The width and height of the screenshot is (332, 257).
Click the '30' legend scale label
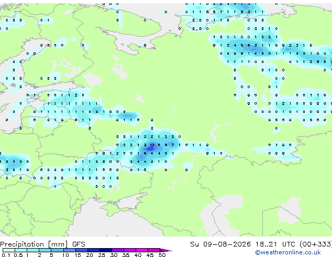click(x=114, y=255)
